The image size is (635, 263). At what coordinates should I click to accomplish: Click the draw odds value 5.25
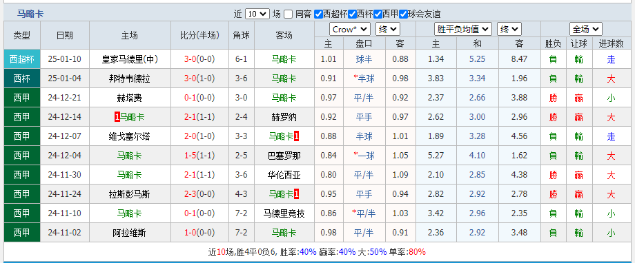coord(478,59)
